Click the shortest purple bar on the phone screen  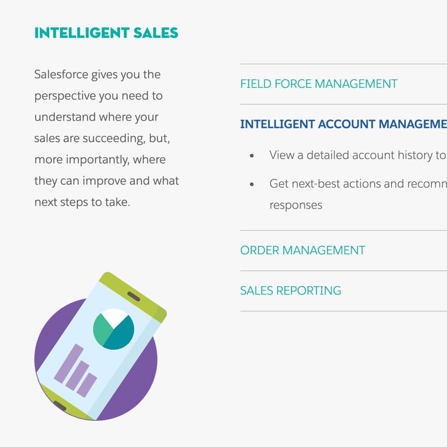tap(87, 385)
